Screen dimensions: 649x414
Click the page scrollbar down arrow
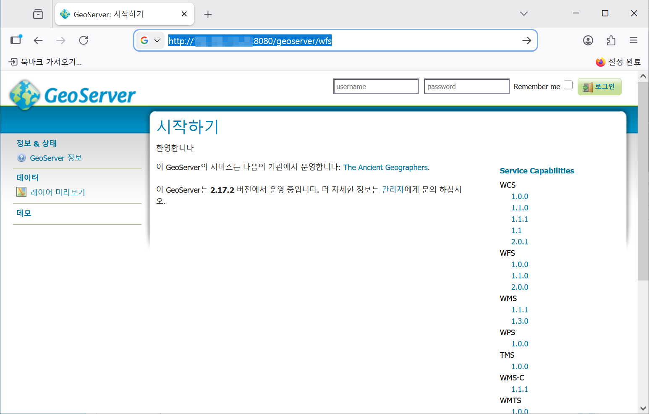tap(643, 408)
